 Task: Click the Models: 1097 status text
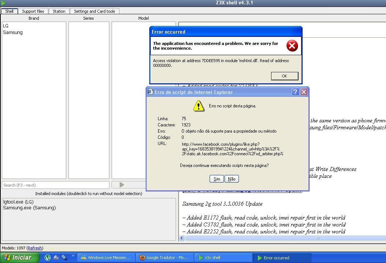coord(14,248)
